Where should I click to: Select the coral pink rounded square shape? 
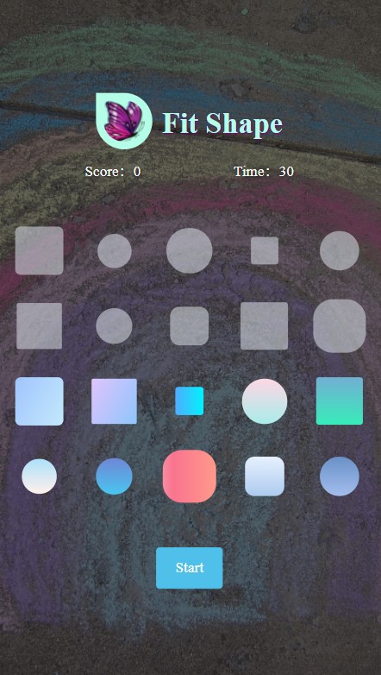click(190, 476)
